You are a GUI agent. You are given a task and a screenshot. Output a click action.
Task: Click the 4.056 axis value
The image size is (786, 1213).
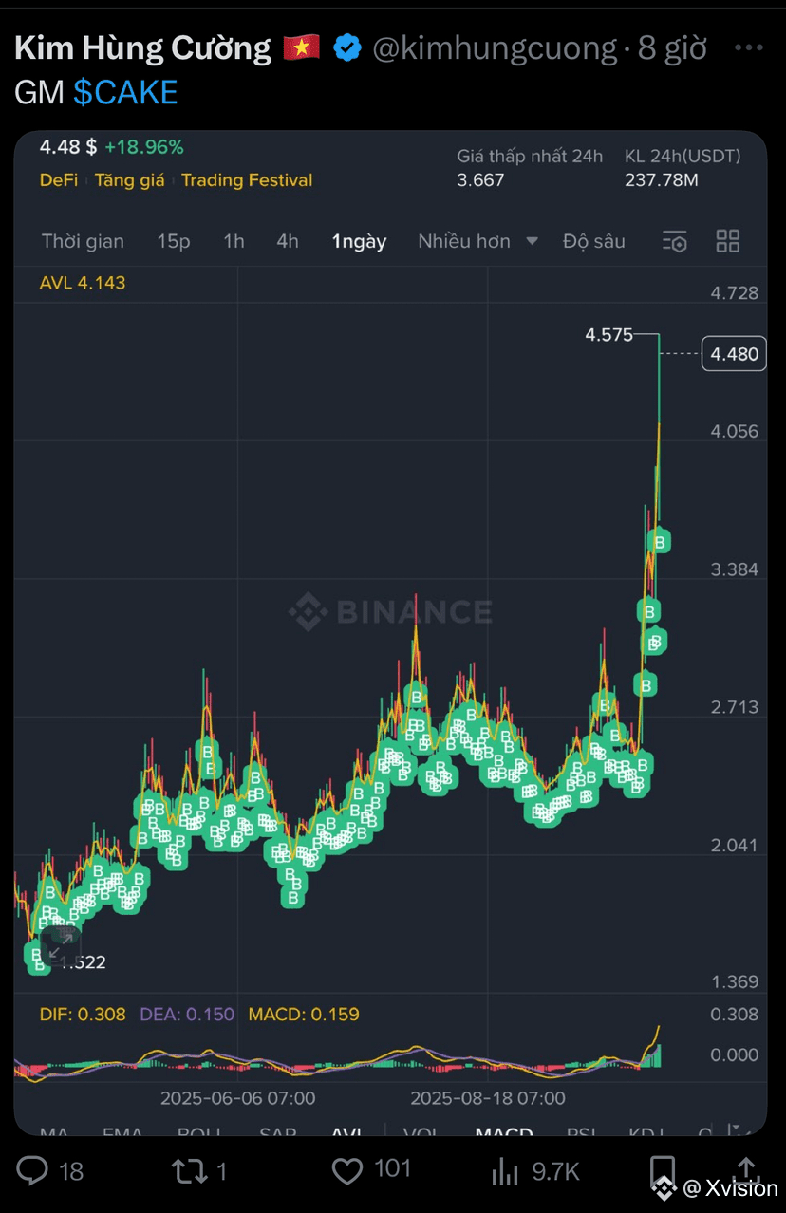coord(735,431)
